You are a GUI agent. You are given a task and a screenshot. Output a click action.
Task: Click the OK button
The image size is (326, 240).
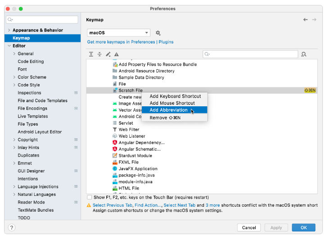click(303, 227)
